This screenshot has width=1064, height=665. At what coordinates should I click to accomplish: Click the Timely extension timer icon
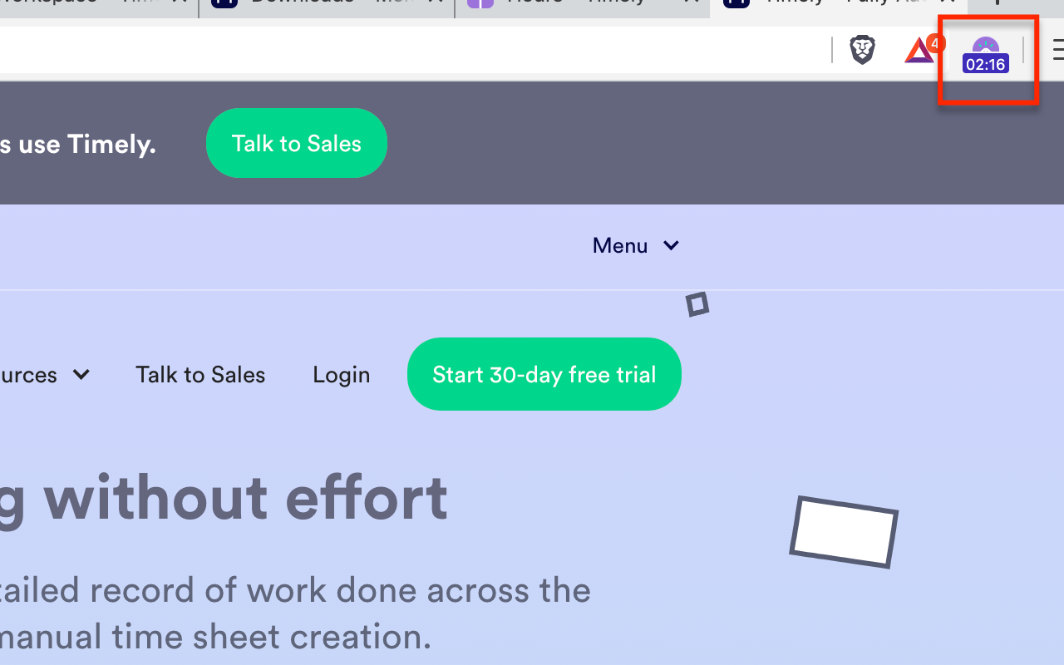click(985, 50)
